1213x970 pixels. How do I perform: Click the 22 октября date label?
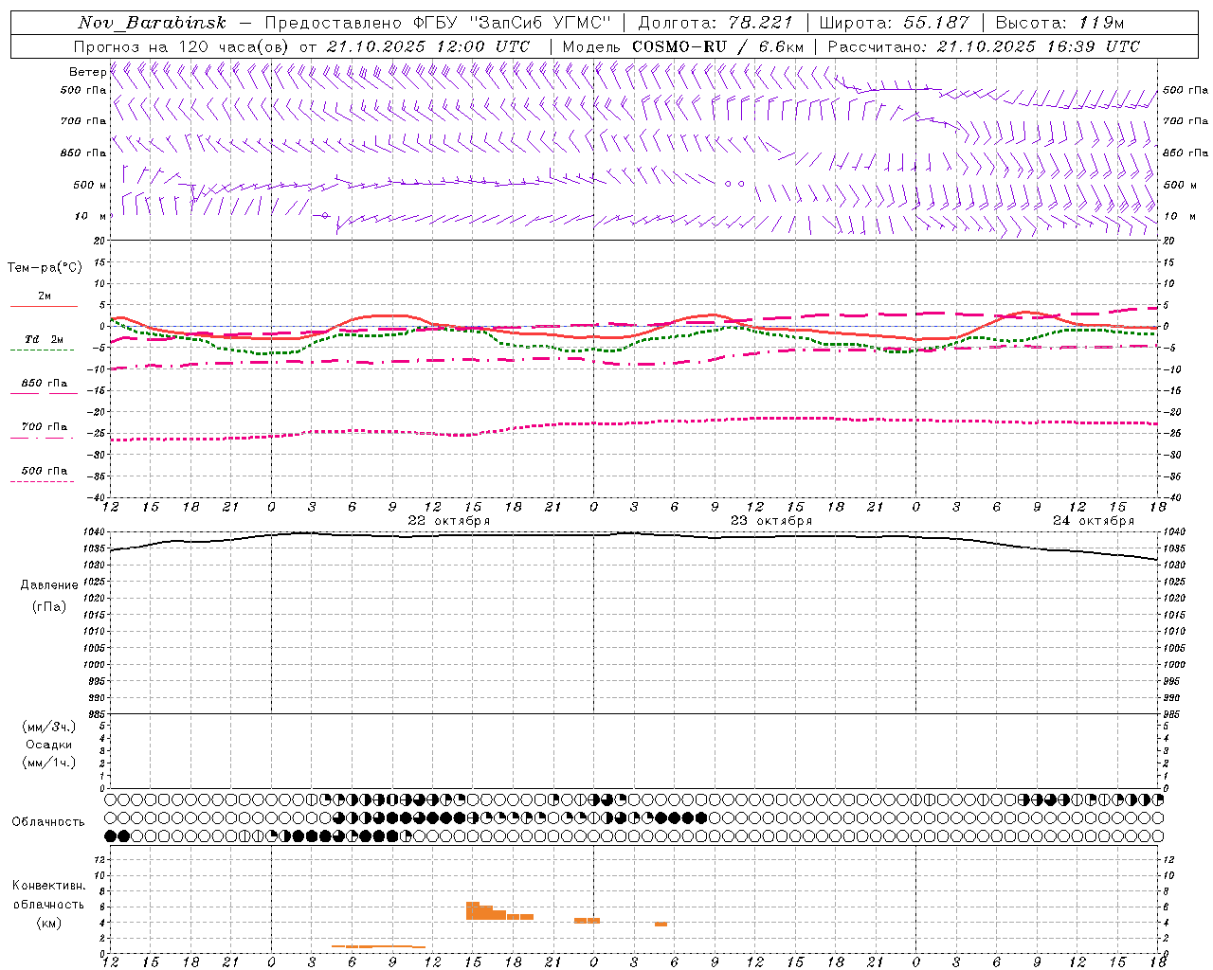coord(449,521)
